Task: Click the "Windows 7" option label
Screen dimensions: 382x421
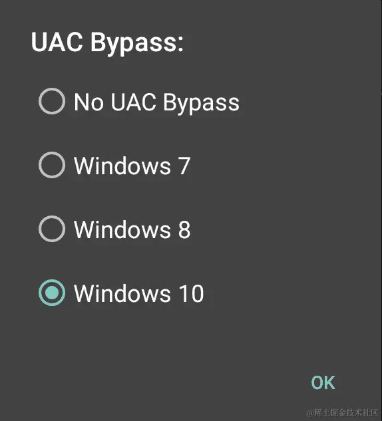Action: point(132,166)
